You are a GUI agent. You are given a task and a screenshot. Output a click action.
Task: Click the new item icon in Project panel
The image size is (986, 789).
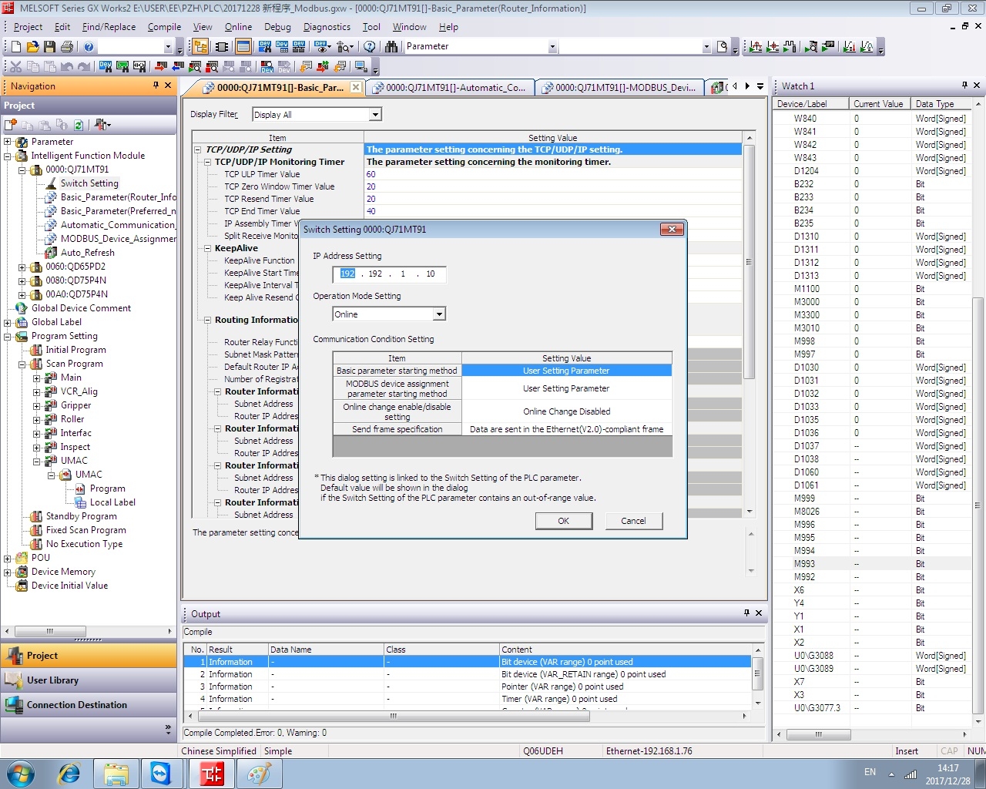tap(11, 124)
